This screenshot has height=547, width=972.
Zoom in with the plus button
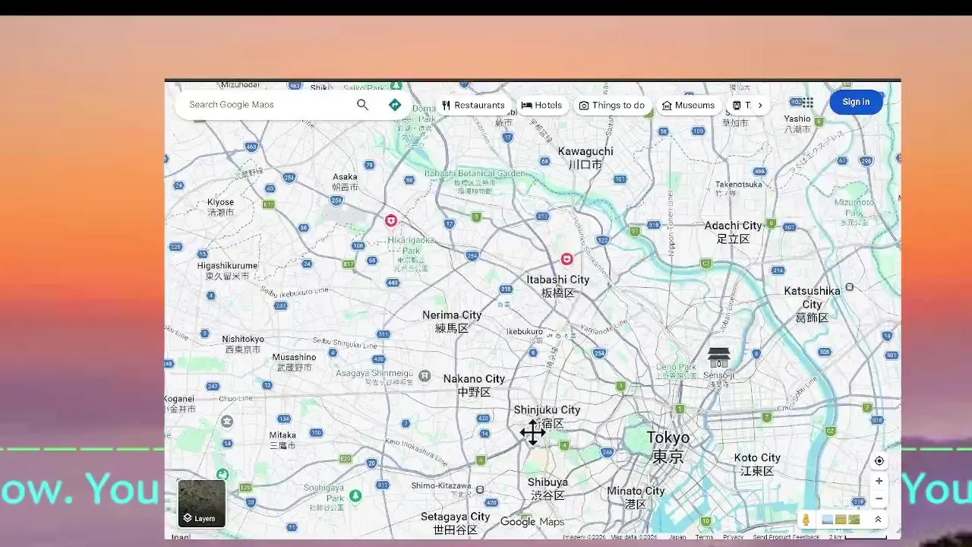pos(879,481)
